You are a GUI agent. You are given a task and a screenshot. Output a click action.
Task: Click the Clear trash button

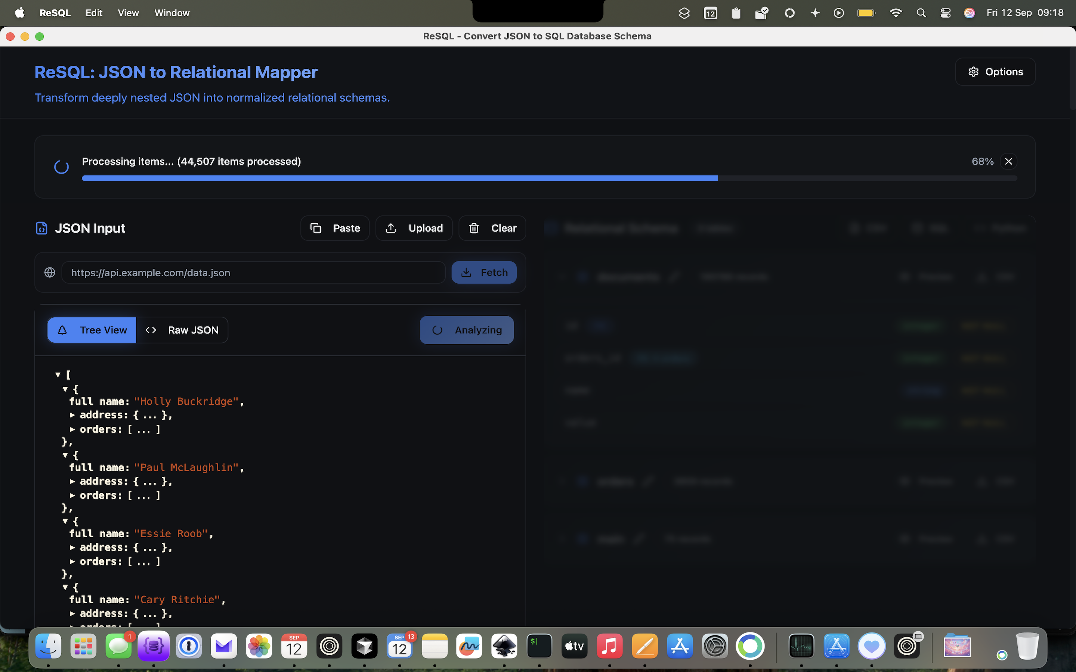[x=492, y=228]
